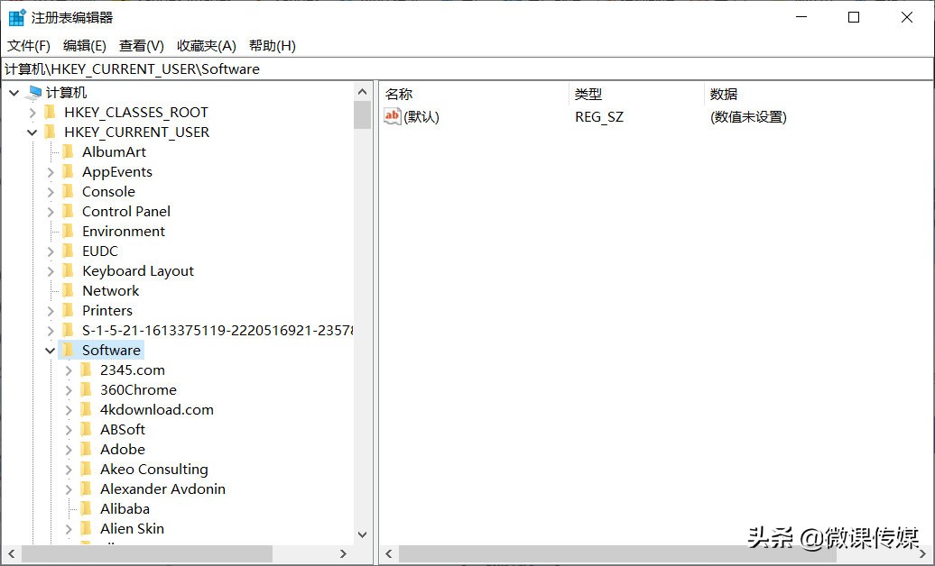The width and height of the screenshot is (935, 566).
Task: Click the S-1-5-21 key folder icon
Action: [x=69, y=330]
